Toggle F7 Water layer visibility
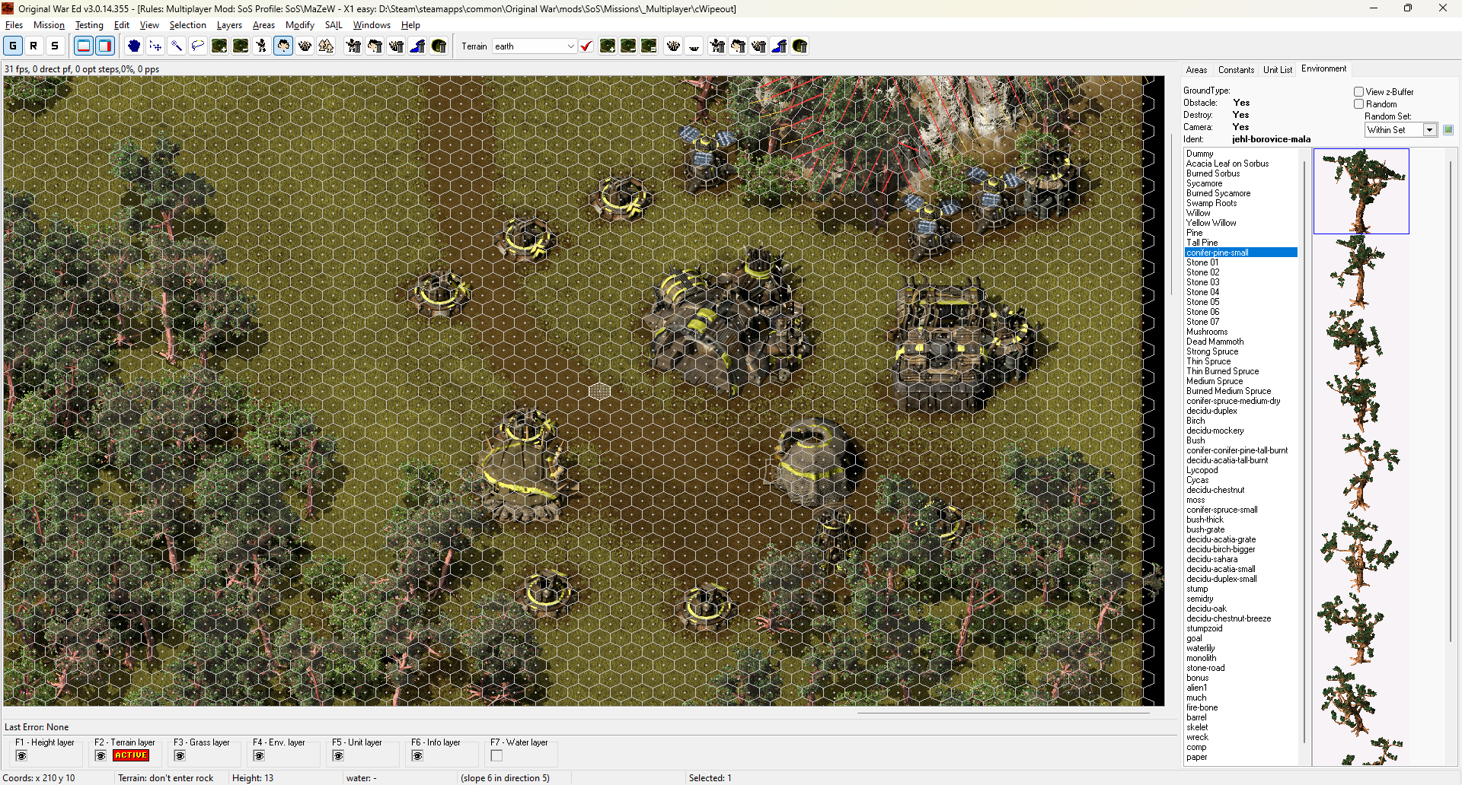 tap(496, 755)
